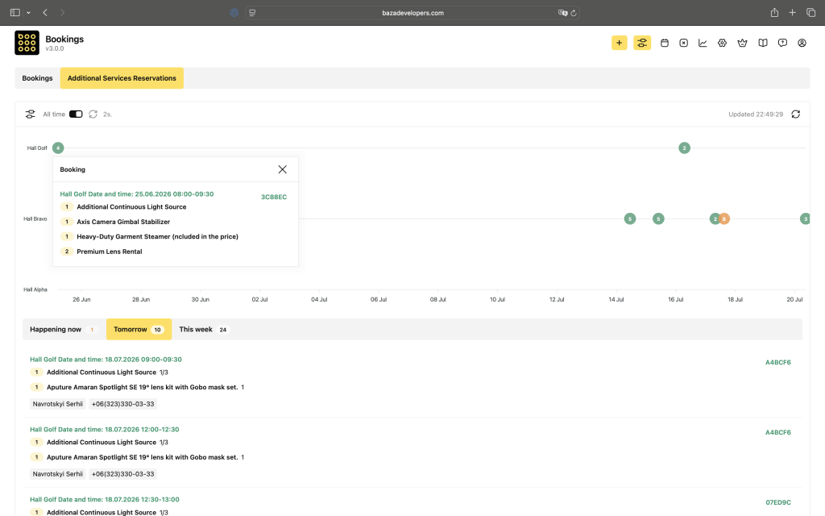Expand the Safari sidebar dropdown chevron

28,13
